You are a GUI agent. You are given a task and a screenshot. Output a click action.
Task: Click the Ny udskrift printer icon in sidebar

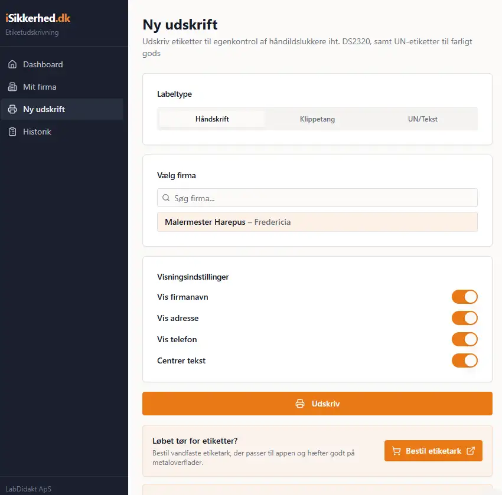pyautogui.click(x=12, y=109)
